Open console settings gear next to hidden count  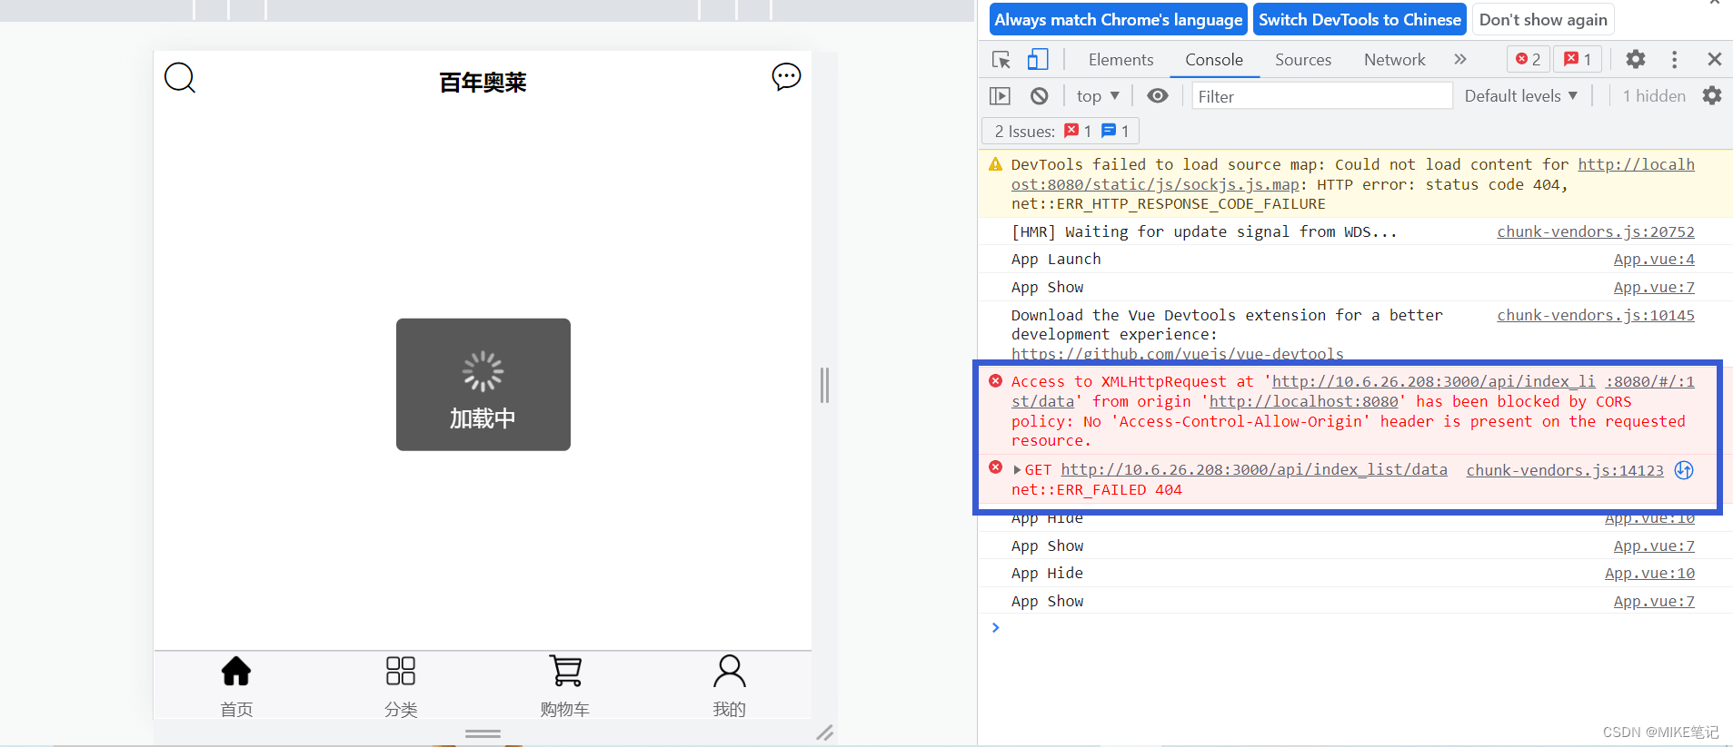[1712, 96]
